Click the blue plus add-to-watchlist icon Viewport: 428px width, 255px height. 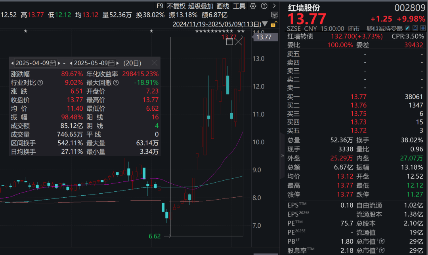(x=423, y=28)
